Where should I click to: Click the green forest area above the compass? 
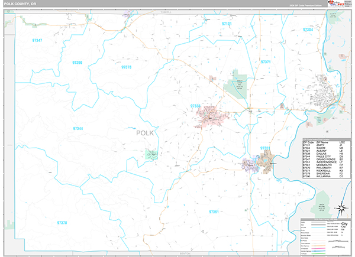click(322, 199)
